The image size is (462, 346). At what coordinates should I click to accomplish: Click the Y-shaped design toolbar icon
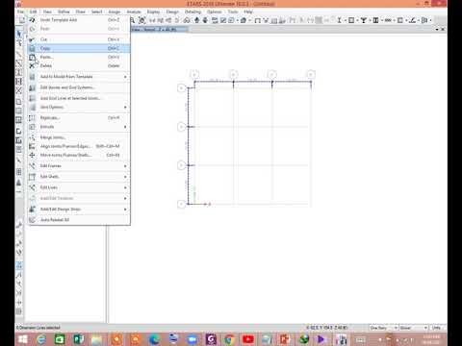pyautogui.click(x=364, y=20)
